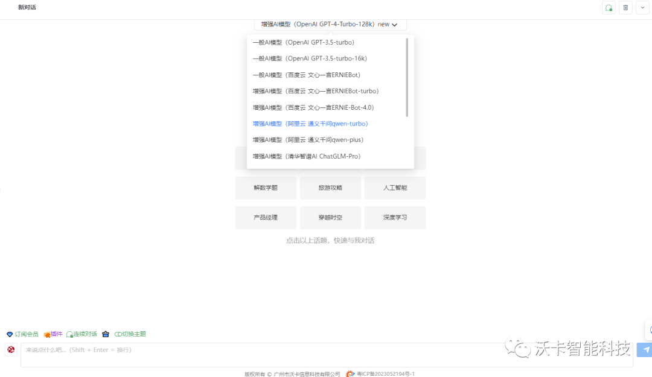This screenshot has height=377, width=652.
Task: Click the 点击以上话题，快速与我对话 hint text
Action: (x=330, y=241)
